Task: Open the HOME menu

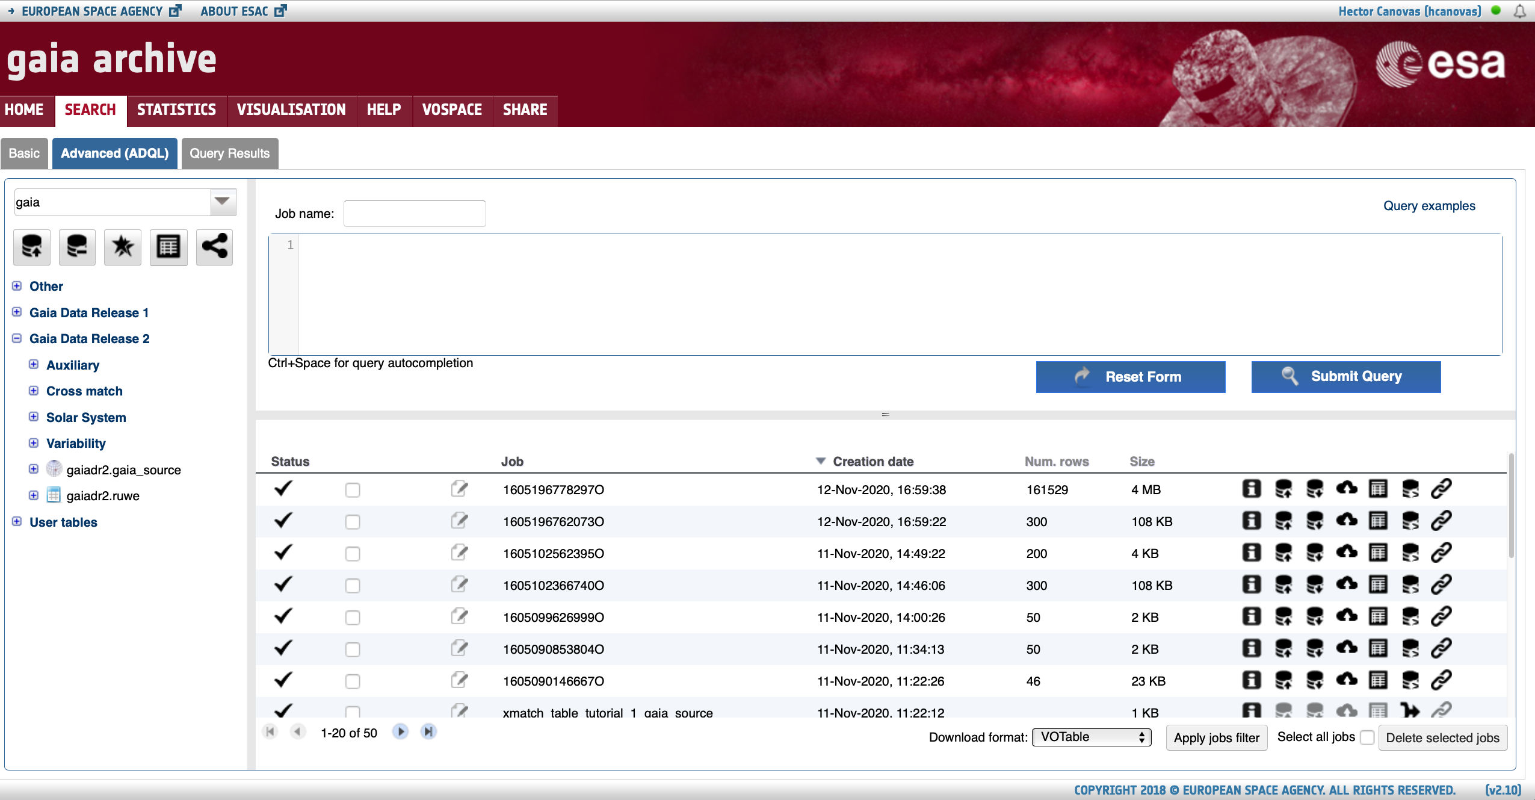Action: [x=24, y=110]
